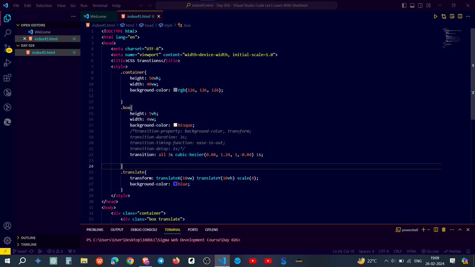This screenshot has width=475, height=267.
Task: Open Source Control view with 101 badge
Action: pos(8,48)
